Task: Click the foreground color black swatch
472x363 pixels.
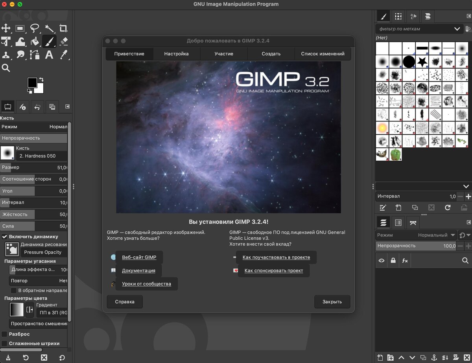Action: point(32,82)
